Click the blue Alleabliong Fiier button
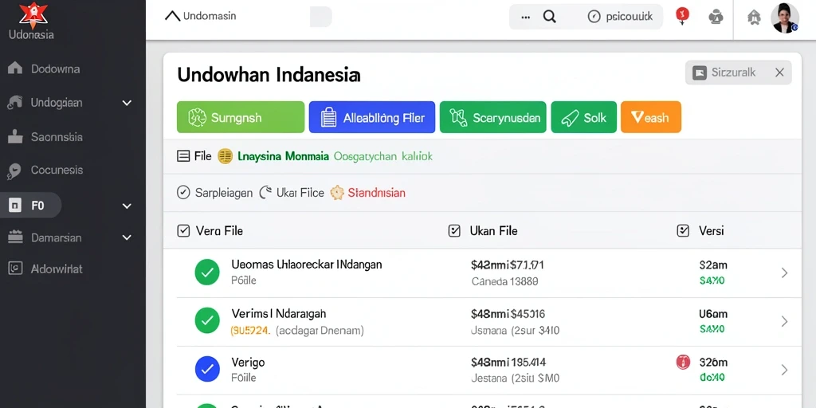 click(x=372, y=117)
